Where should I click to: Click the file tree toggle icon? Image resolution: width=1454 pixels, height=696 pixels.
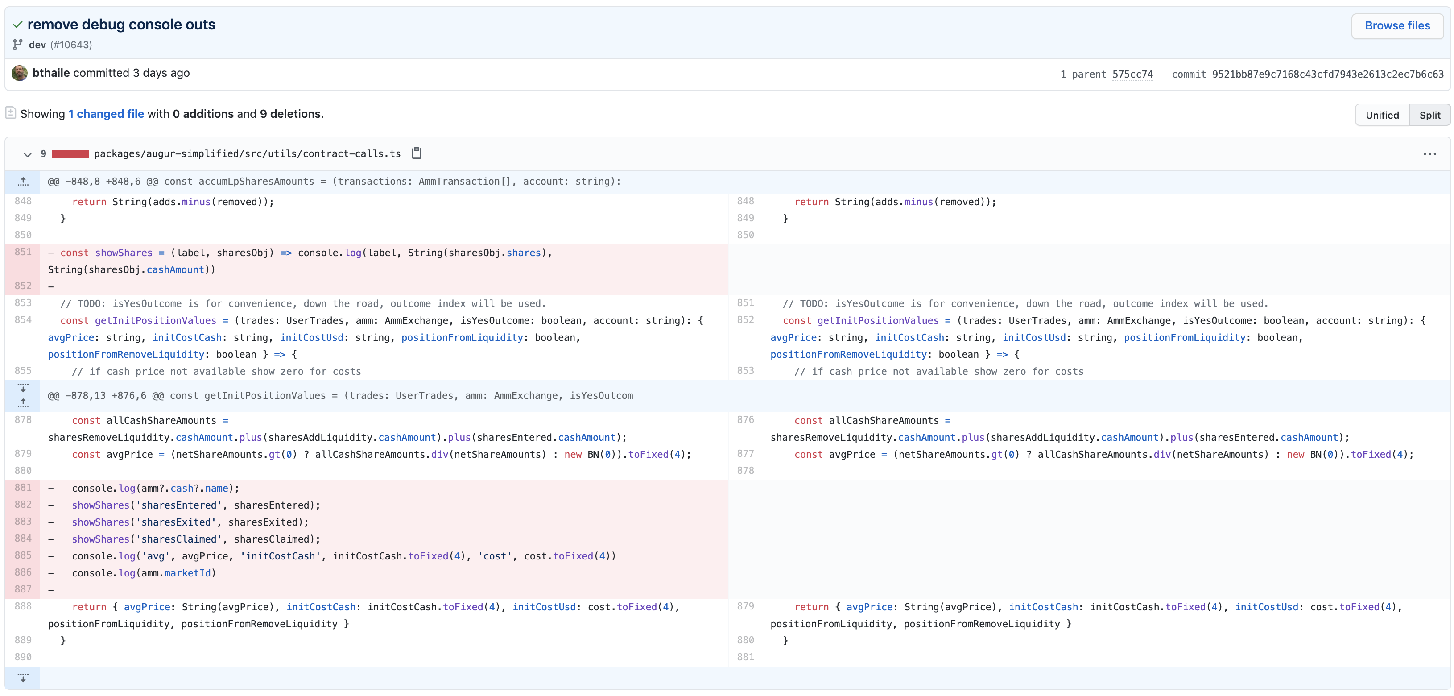11,113
